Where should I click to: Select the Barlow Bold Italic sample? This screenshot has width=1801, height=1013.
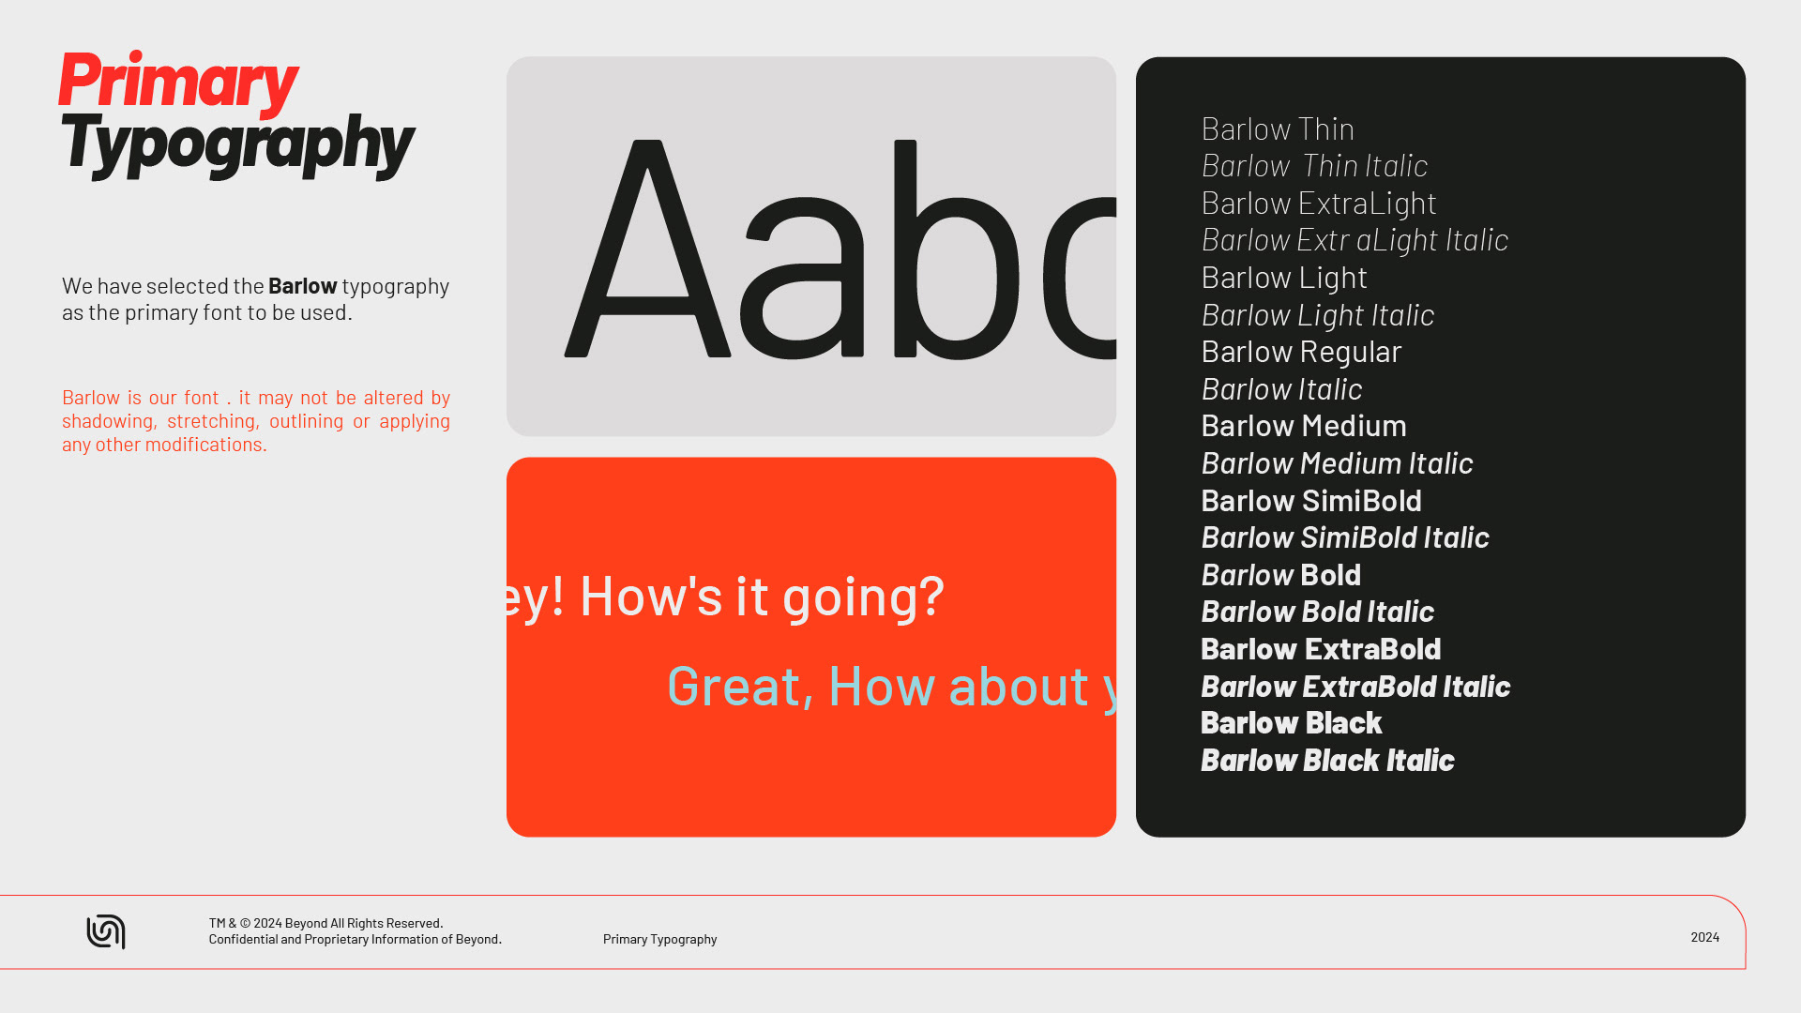pyautogui.click(x=1317, y=612)
